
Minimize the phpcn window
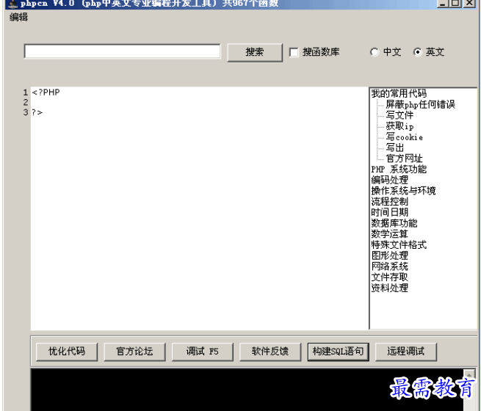pos(442,4)
